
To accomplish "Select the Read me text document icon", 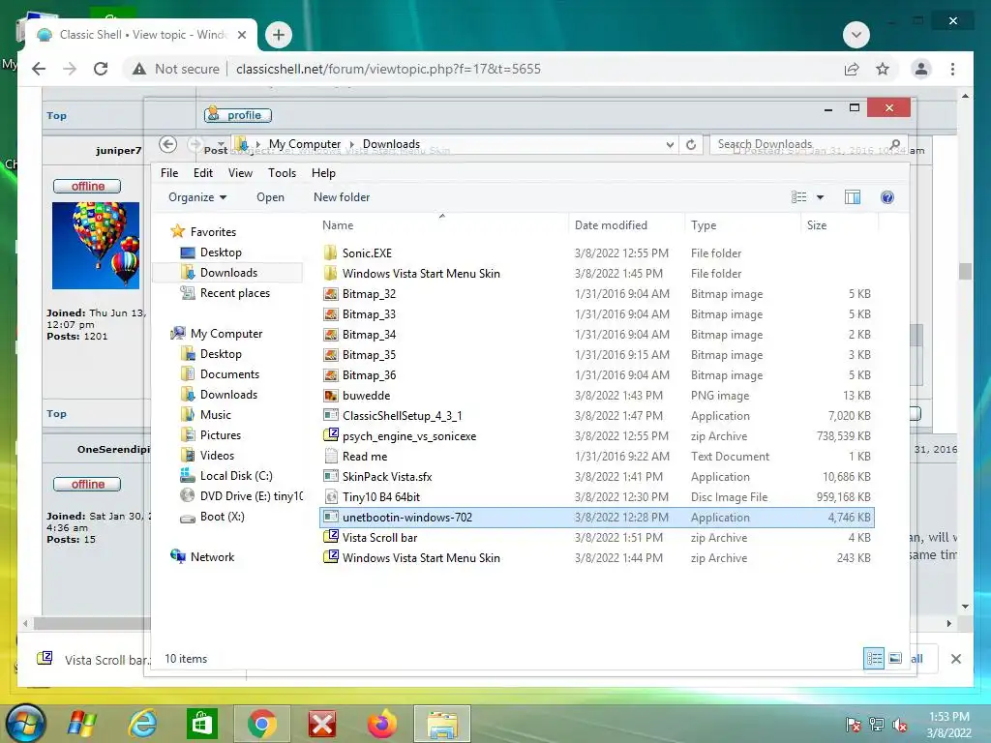I will 331,456.
